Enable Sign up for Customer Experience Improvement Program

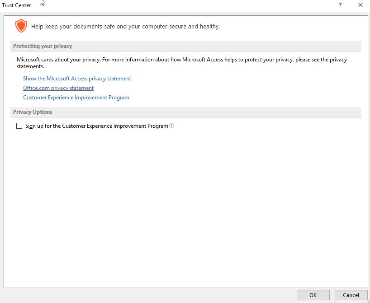(19, 126)
